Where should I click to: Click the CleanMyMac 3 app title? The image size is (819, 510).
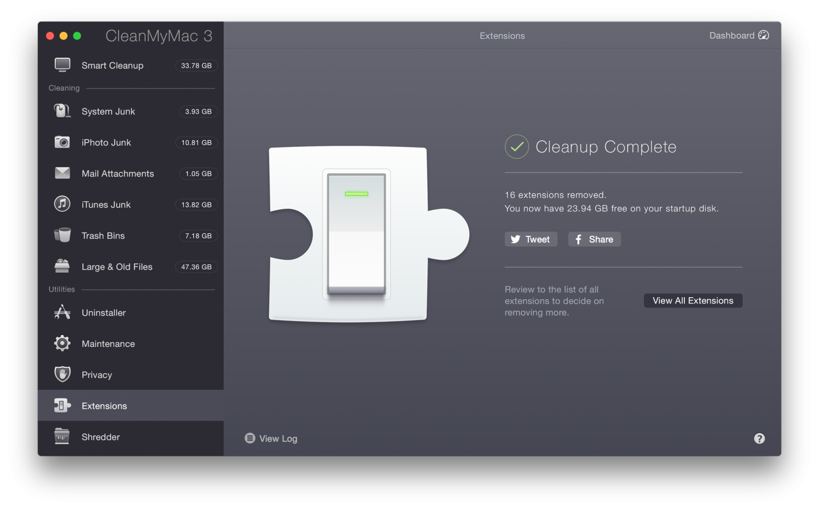(x=159, y=36)
